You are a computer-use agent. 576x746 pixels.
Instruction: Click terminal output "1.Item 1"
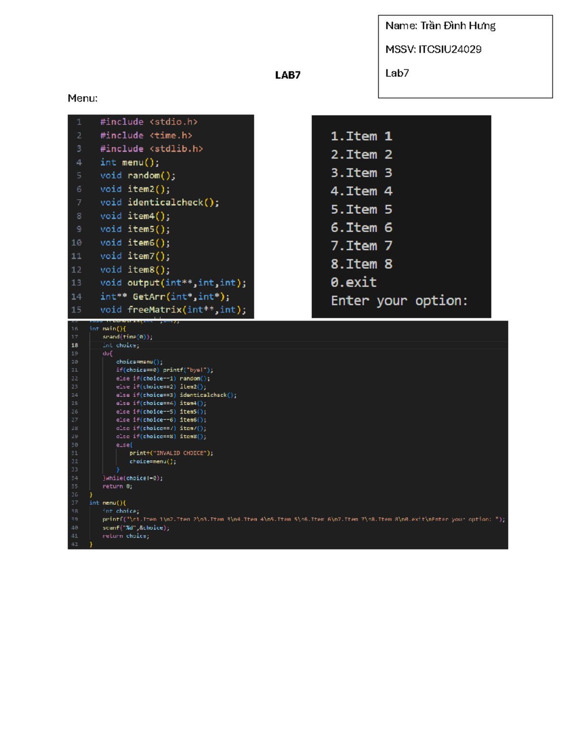pos(361,136)
